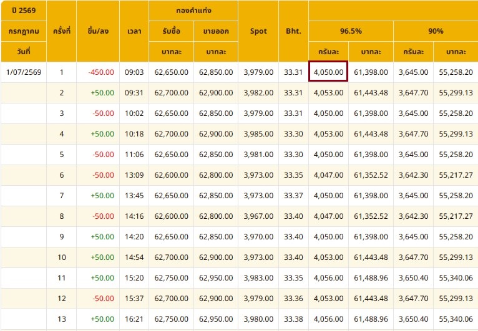Click the ขายออก selling price header
This screenshot has height=331, width=478.
tap(216, 31)
